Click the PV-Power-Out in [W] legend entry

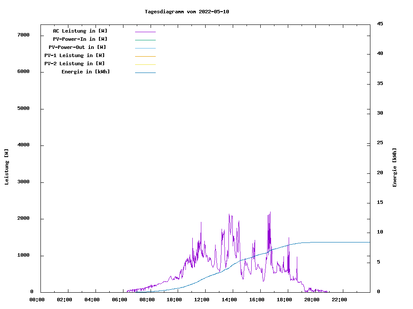point(77,47)
